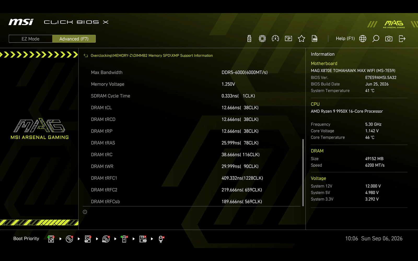Select the USB flash drive boot device
This screenshot has height=261, width=418.
click(x=124, y=239)
